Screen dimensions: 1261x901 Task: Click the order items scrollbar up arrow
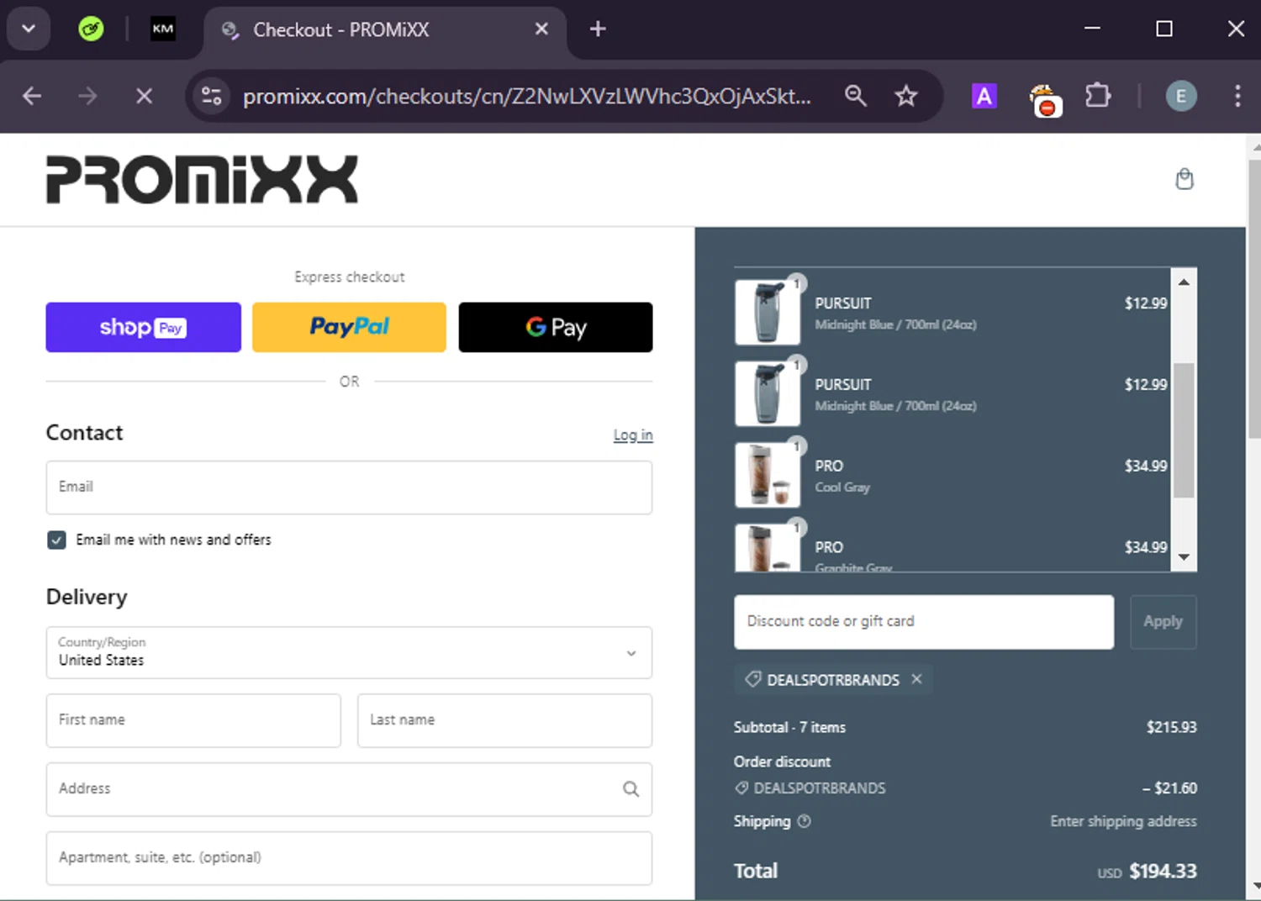coord(1184,282)
